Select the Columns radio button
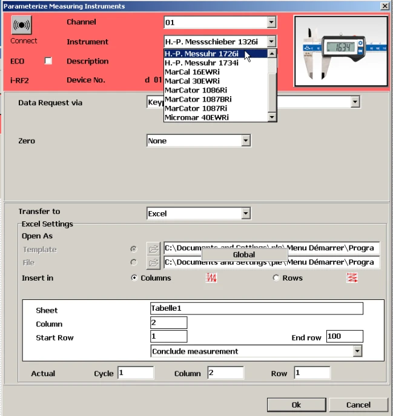This screenshot has width=393, height=416. coord(134,278)
